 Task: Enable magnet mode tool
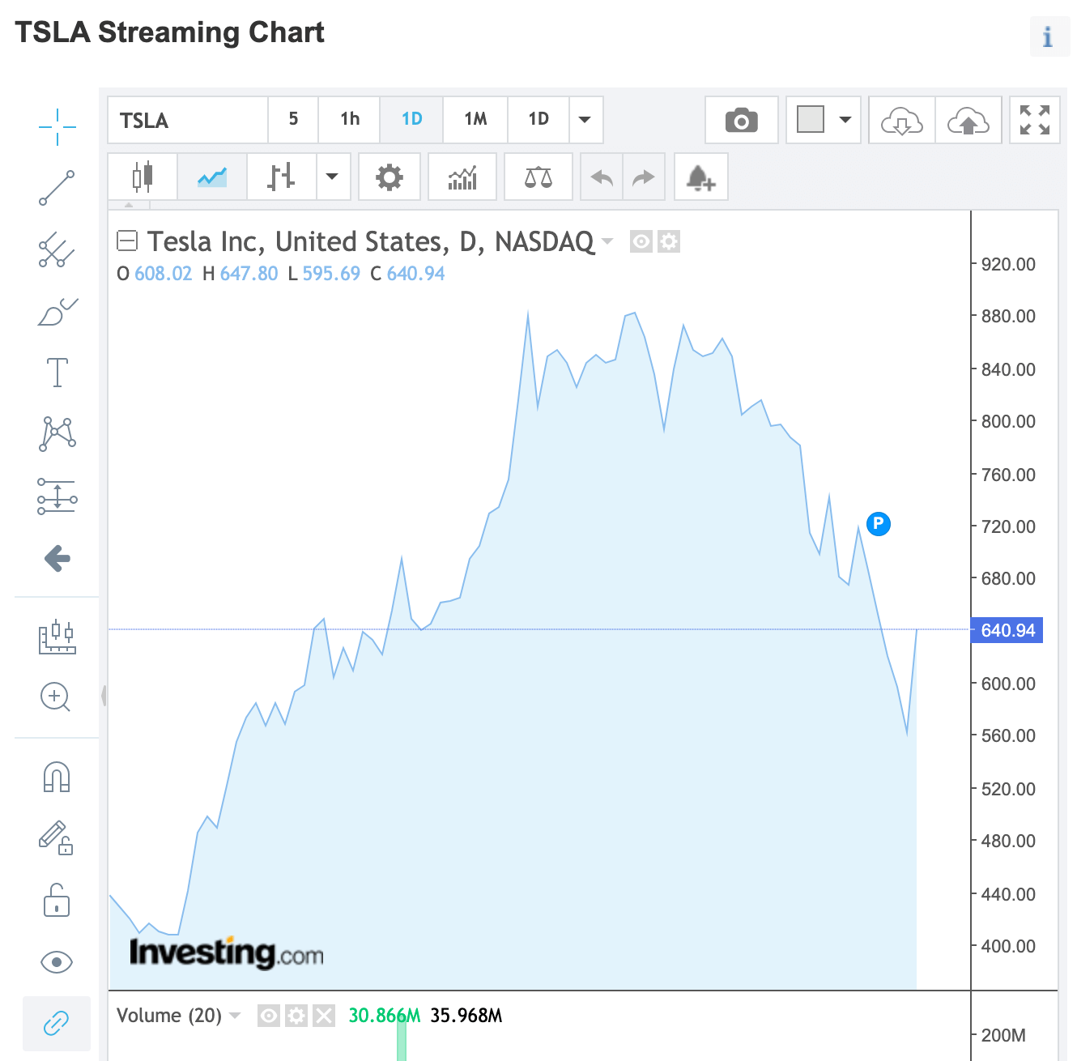pos(57,777)
